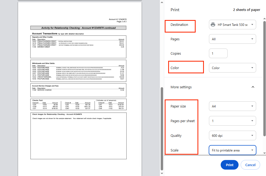This screenshot has height=176, width=266.
Task: Click the settings scrollbar up arrow
Action: pyautogui.click(x=264, y=18)
